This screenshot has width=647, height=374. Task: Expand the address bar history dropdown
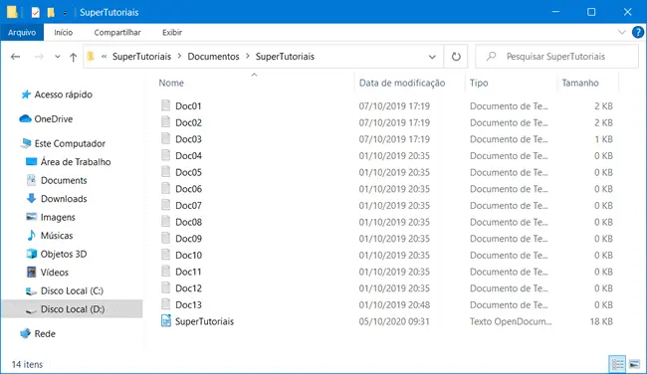point(432,57)
